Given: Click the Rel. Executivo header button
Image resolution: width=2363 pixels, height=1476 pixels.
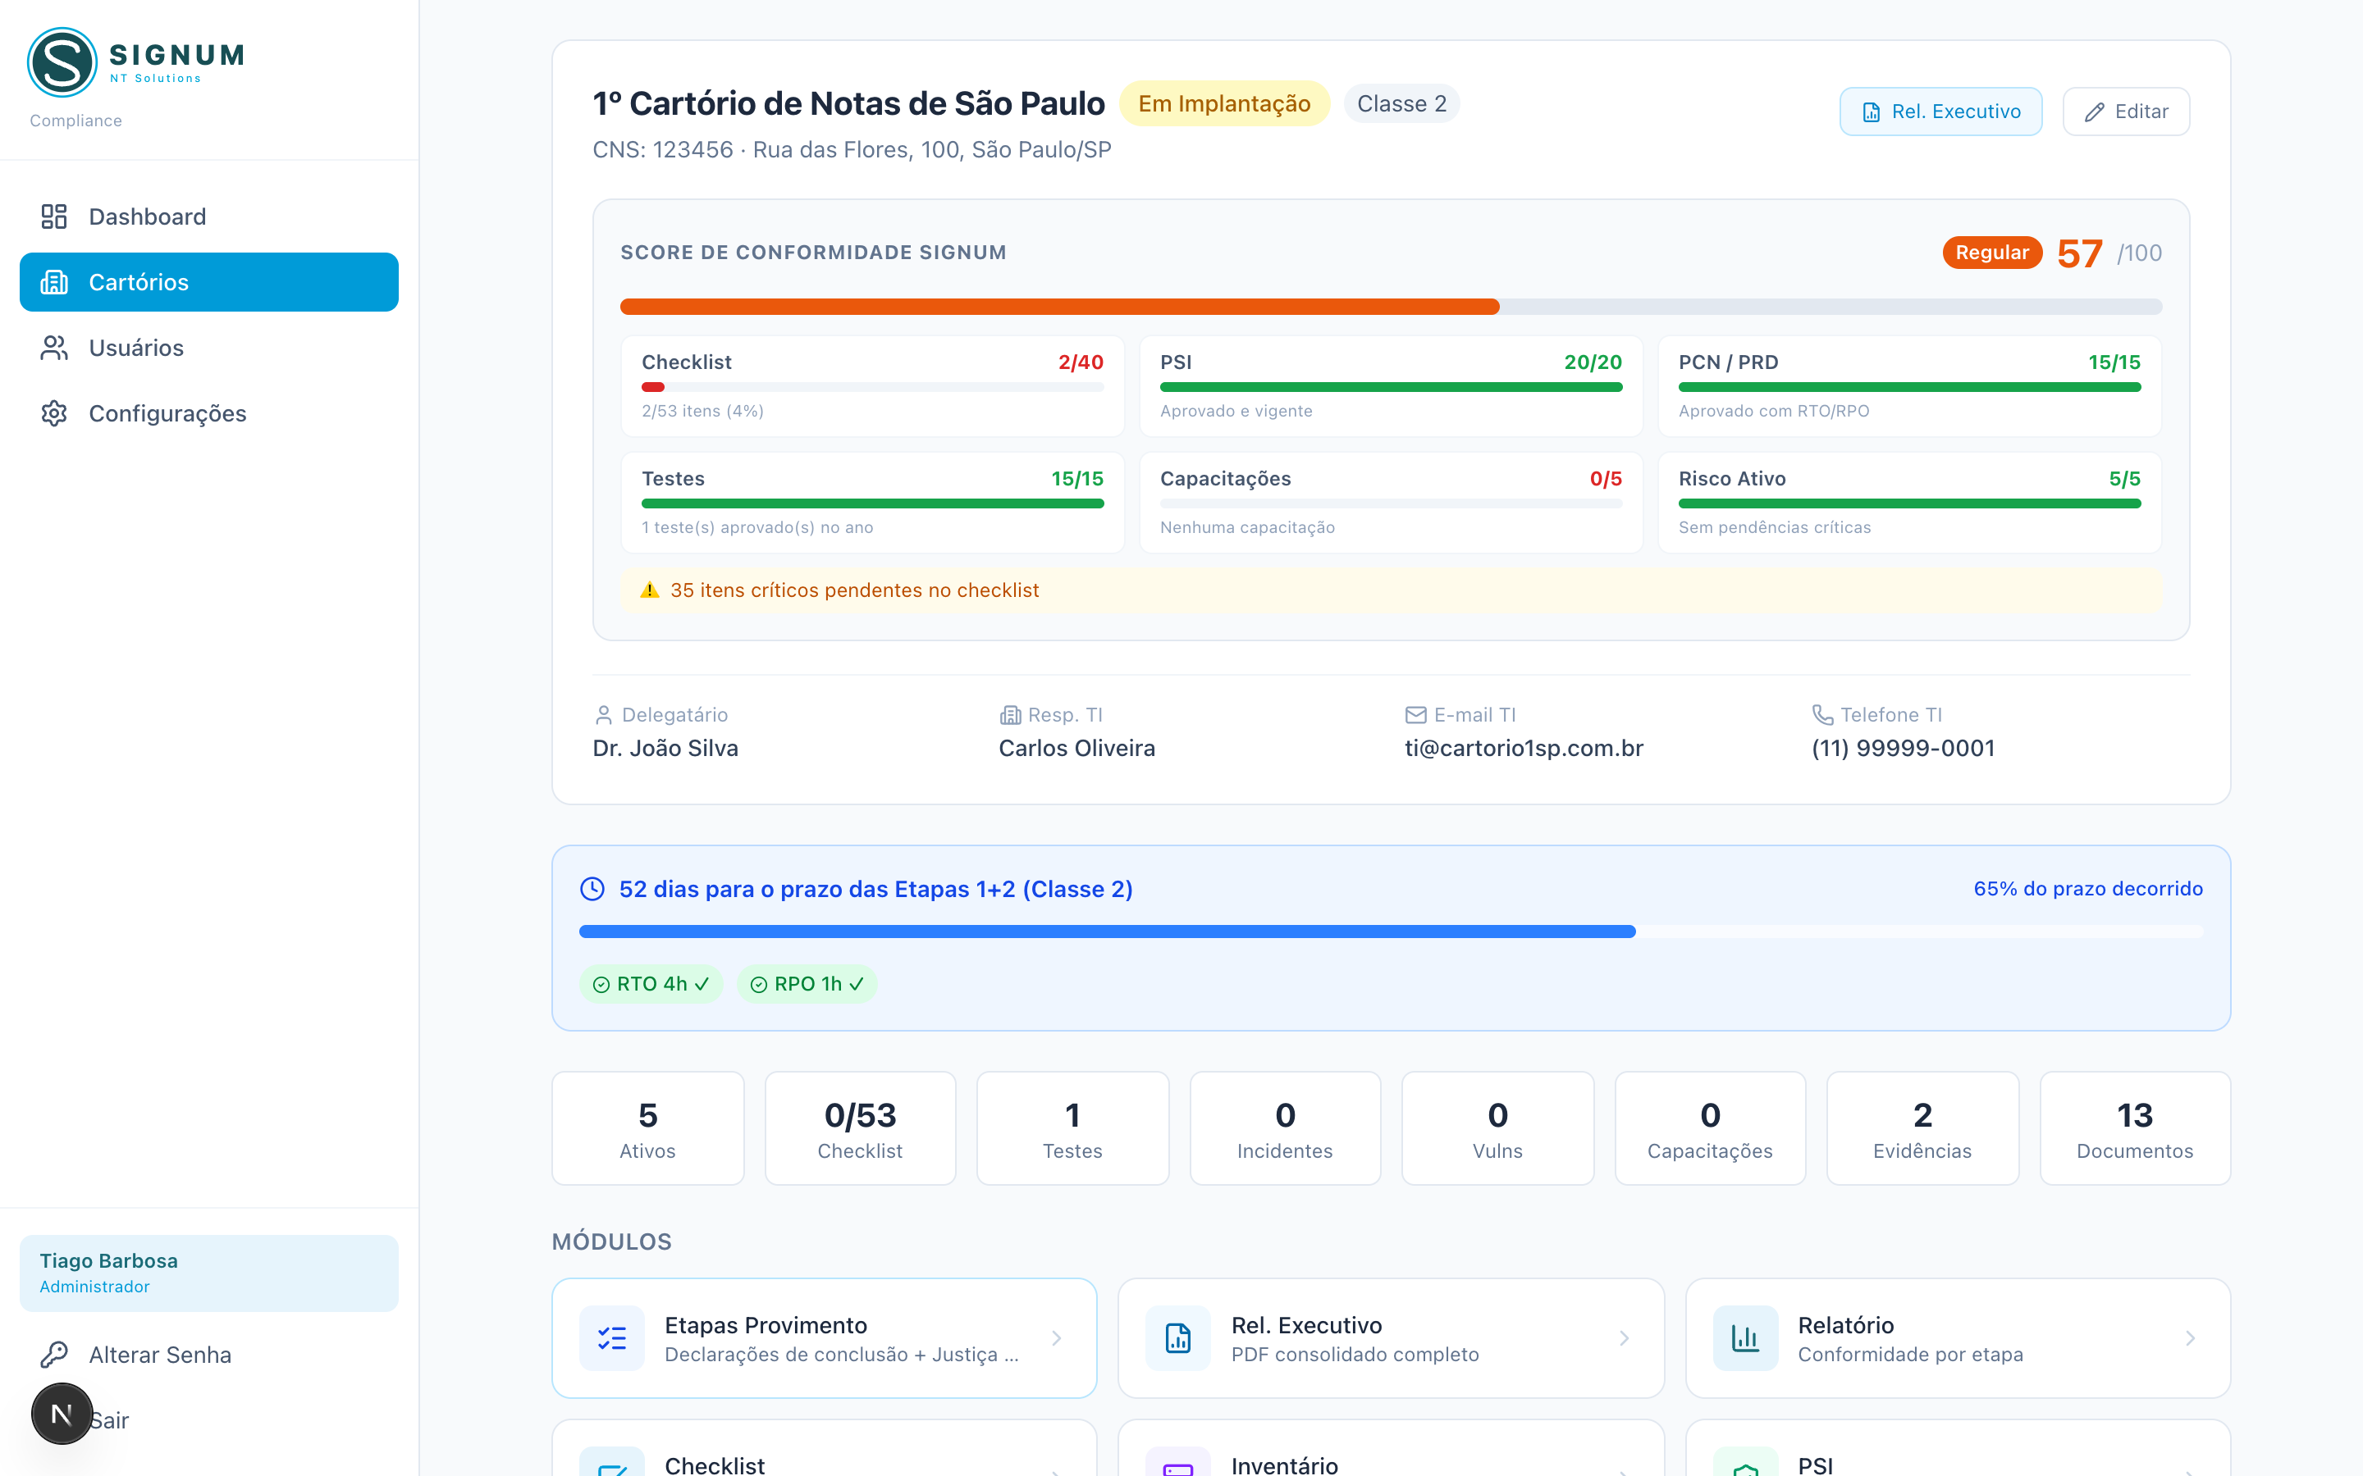Looking at the screenshot, I should 1940,112.
